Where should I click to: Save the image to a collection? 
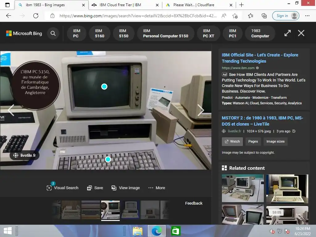pyautogui.click(x=95, y=188)
